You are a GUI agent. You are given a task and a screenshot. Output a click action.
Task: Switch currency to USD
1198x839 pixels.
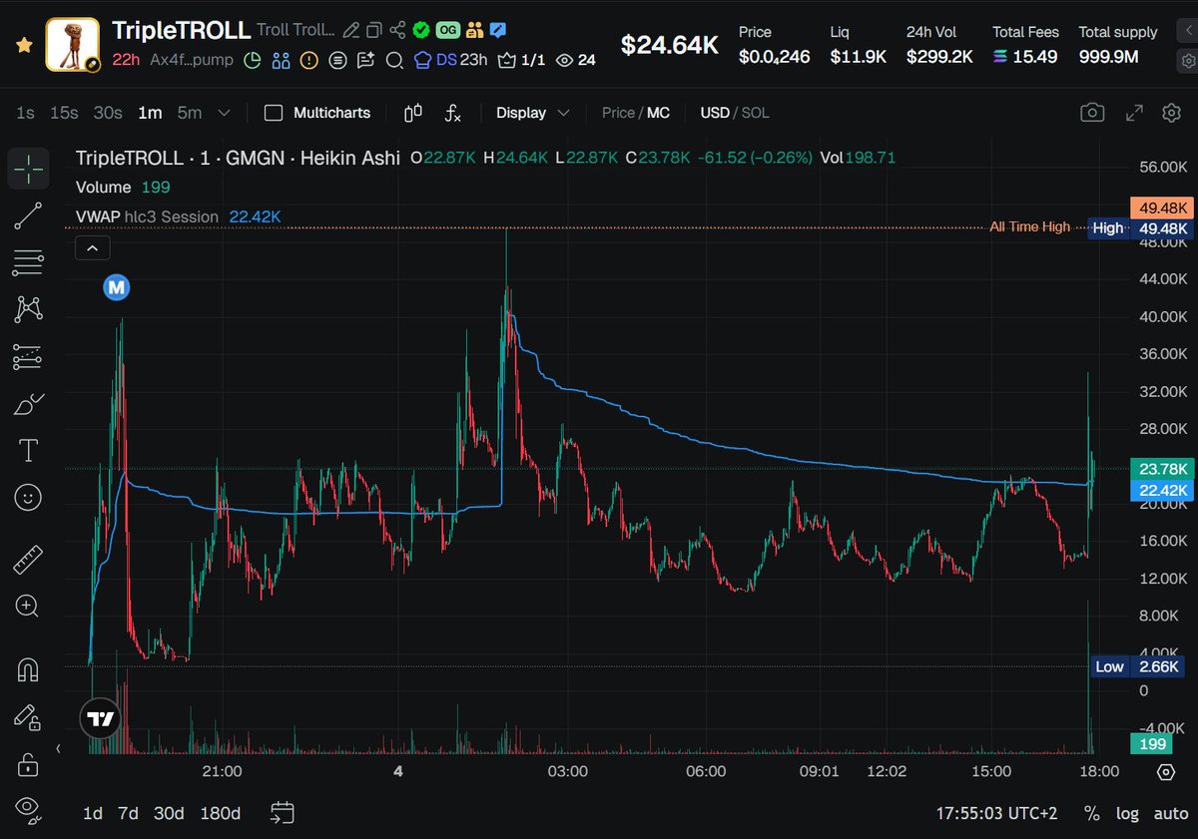tap(715, 113)
